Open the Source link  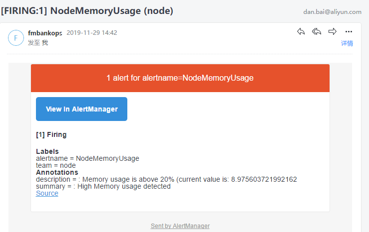[47, 193]
